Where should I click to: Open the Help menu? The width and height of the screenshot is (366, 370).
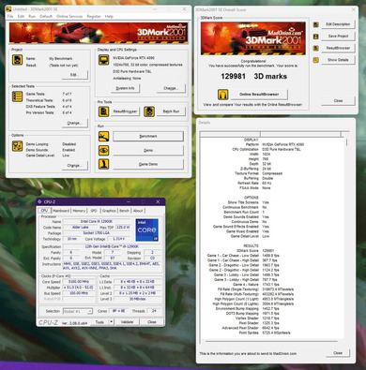[x=109, y=16]
